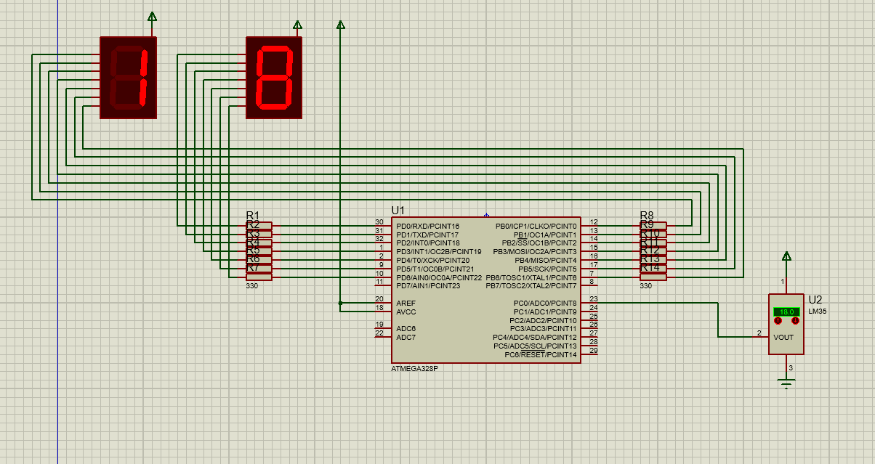Select the power terminal above the units display
The width and height of the screenshot is (875, 464).
point(297,25)
